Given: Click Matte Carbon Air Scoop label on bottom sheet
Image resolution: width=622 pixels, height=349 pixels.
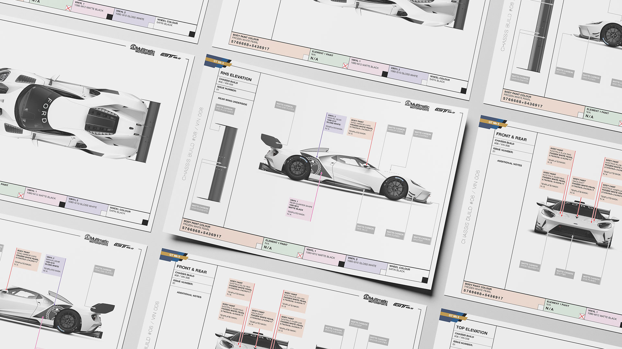Looking at the screenshot, I should (x=359, y=324).
